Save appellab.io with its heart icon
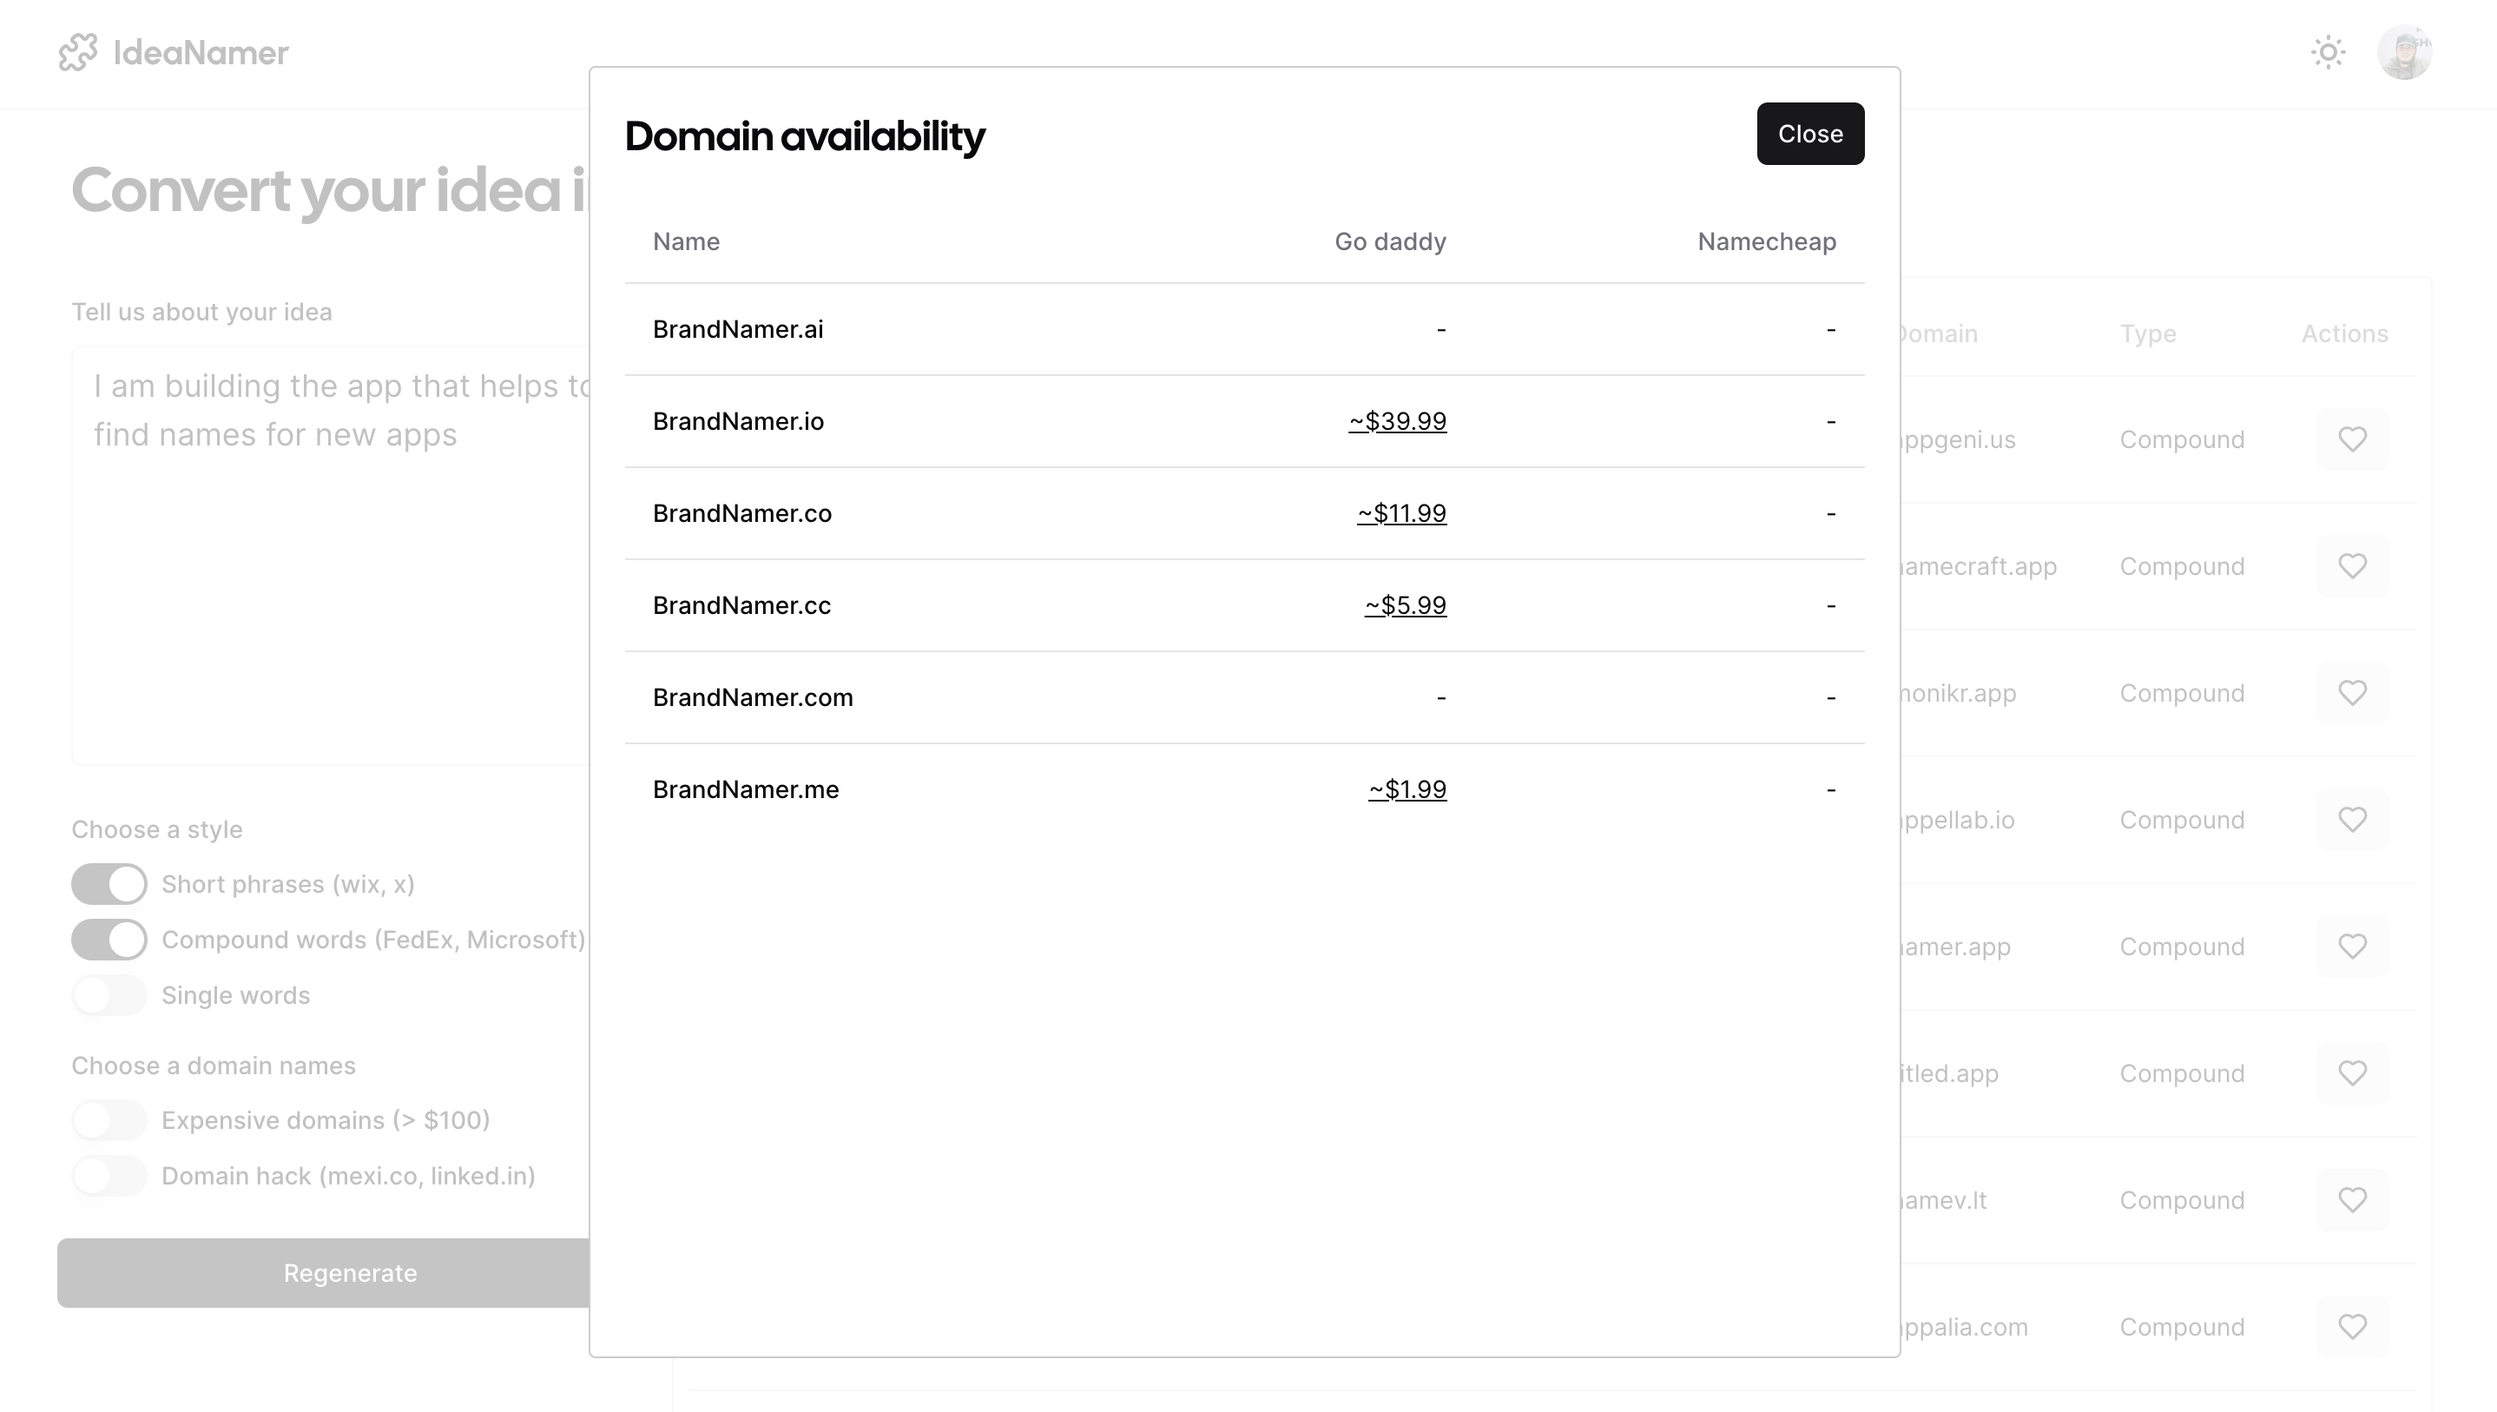This screenshot has width=2497, height=1412. click(2353, 821)
